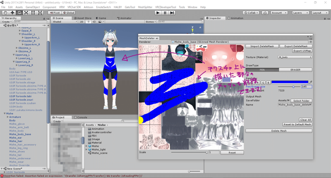Open the Collab dropdown
331x178 pixels.
click(x=251, y=13)
